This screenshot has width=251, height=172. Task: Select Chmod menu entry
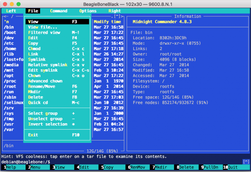pos(57,49)
